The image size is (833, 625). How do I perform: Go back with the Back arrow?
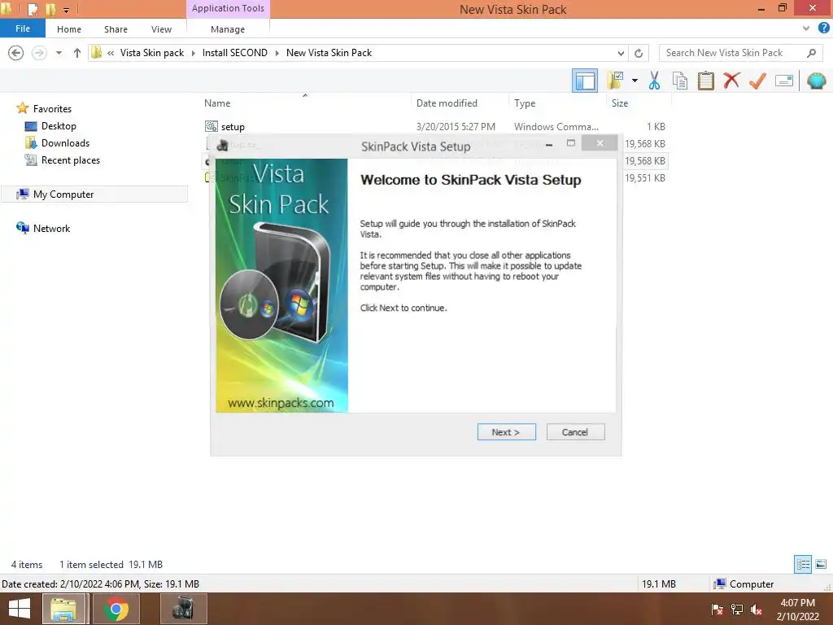coord(16,53)
